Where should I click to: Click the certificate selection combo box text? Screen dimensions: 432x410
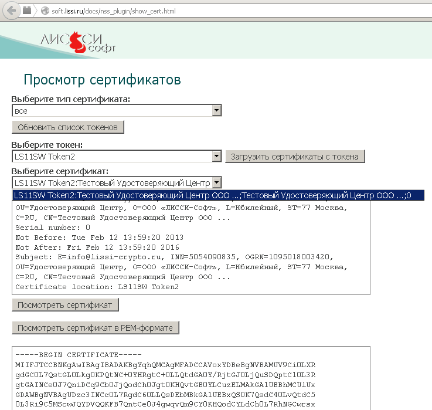click(x=111, y=182)
